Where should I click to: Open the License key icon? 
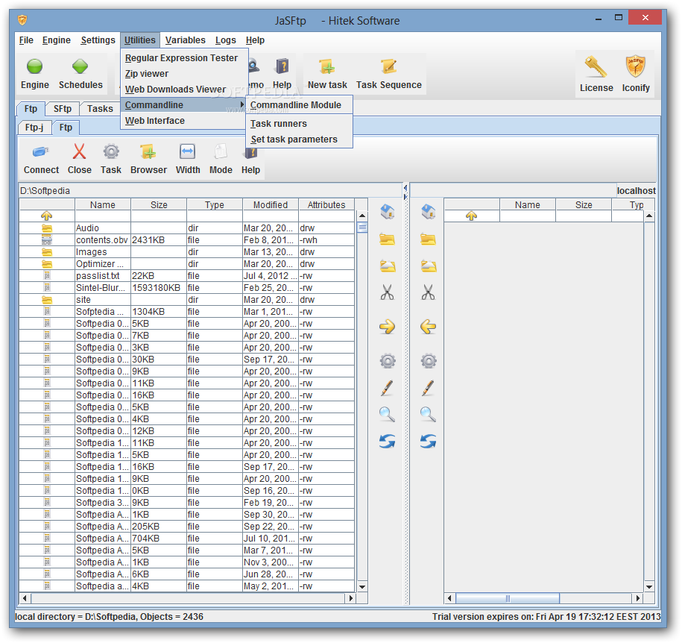click(596, 67)
